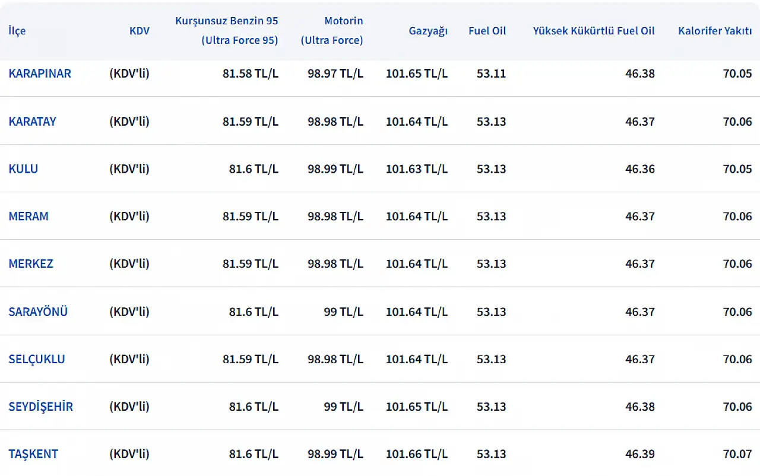The width and height of the screenshot is (760, 476).
Task: Select MERKEZ high sulfur value 46.37
Action: point(640,264)
